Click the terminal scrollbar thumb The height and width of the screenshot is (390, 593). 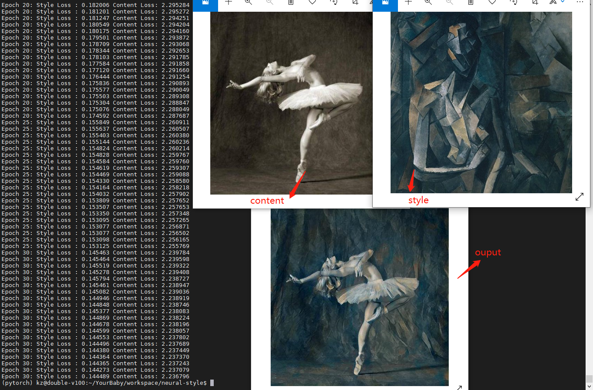pos(589,379)
